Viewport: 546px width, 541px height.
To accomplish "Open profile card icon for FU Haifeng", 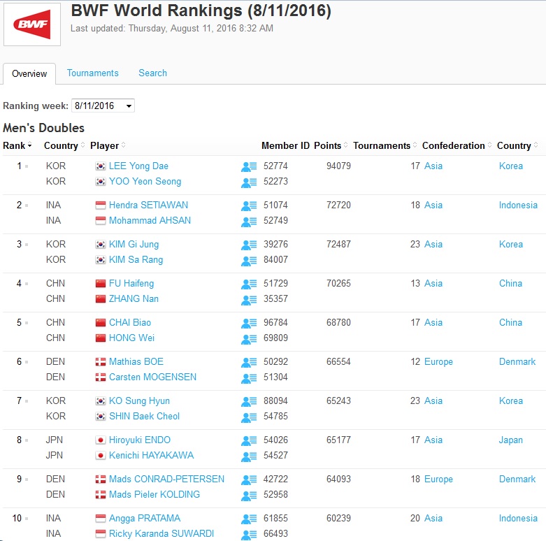I will pos(249,284).
